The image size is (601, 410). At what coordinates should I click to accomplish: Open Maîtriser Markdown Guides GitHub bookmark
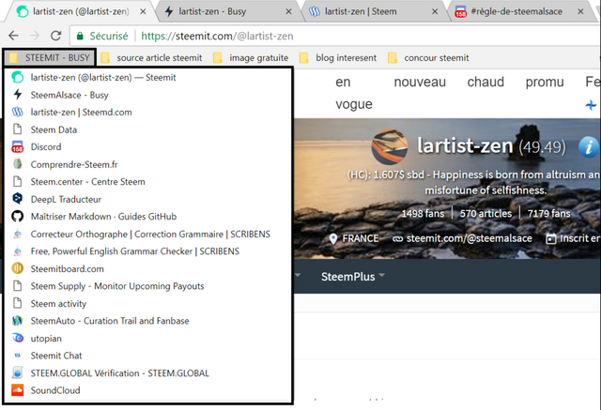coord(147,217)
